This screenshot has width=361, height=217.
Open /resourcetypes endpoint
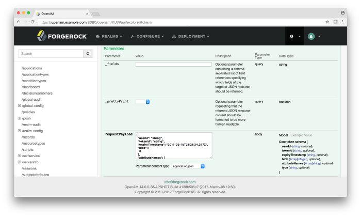pyautogui.click(x=34, y=143)
